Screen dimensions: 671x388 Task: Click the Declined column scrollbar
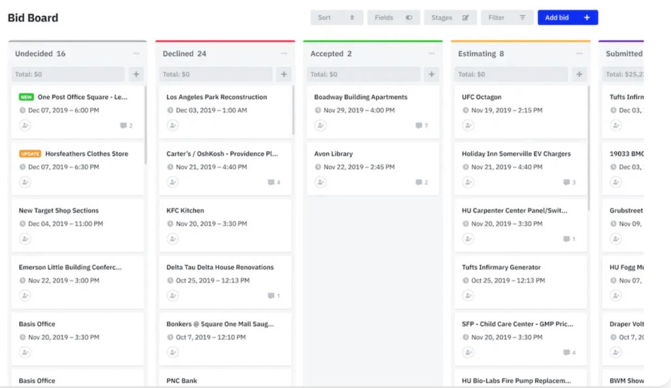point(293,110)
